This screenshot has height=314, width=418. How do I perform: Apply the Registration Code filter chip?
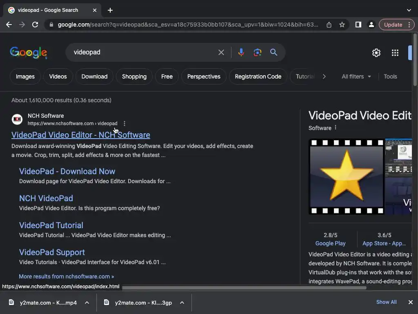pyautogui.click(x=258, y=76)
